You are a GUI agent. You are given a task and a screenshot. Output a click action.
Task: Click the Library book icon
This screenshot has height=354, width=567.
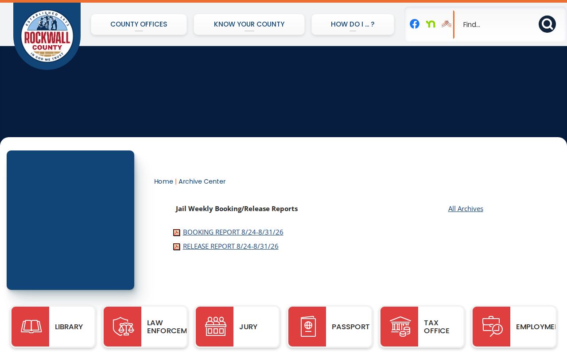point(31,327)
